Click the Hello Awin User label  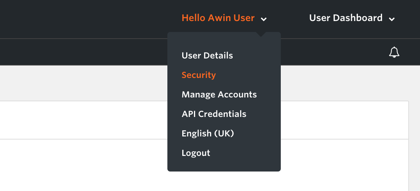pyautogui.click(x=218, y=18)
